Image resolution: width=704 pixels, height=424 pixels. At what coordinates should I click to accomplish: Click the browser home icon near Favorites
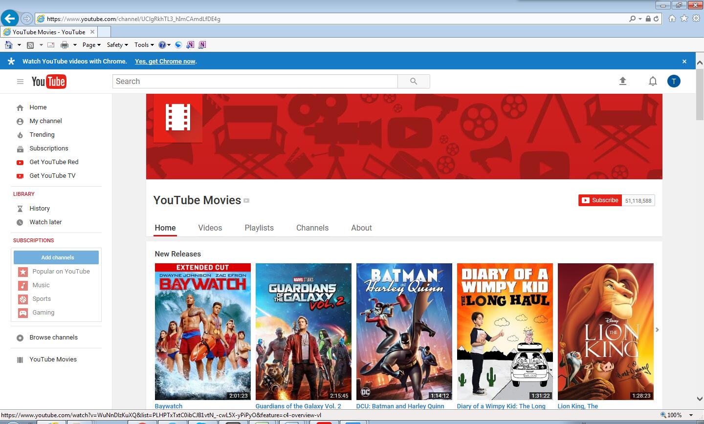[672, 19]
